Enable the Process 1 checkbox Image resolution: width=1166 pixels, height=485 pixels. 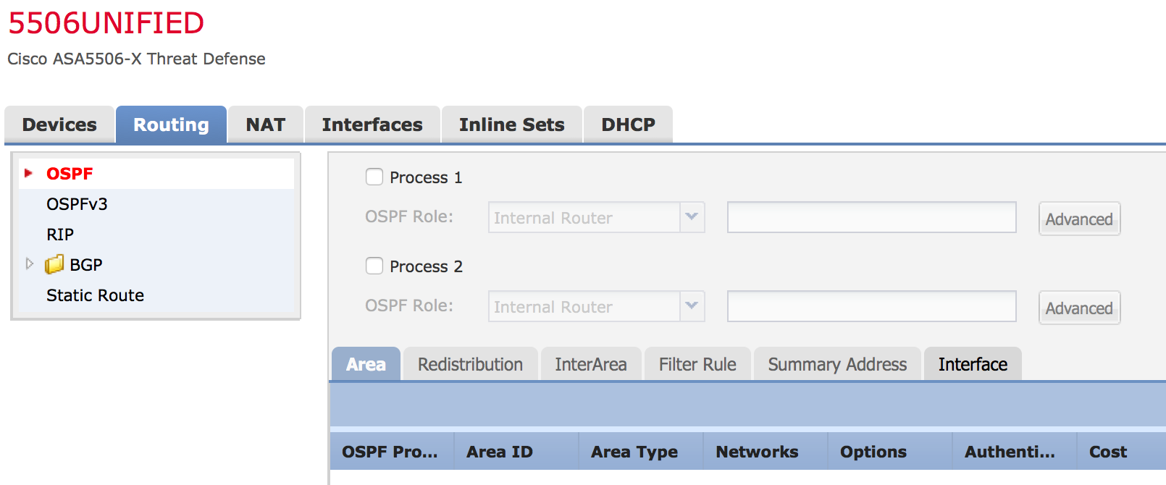point(374,177)
